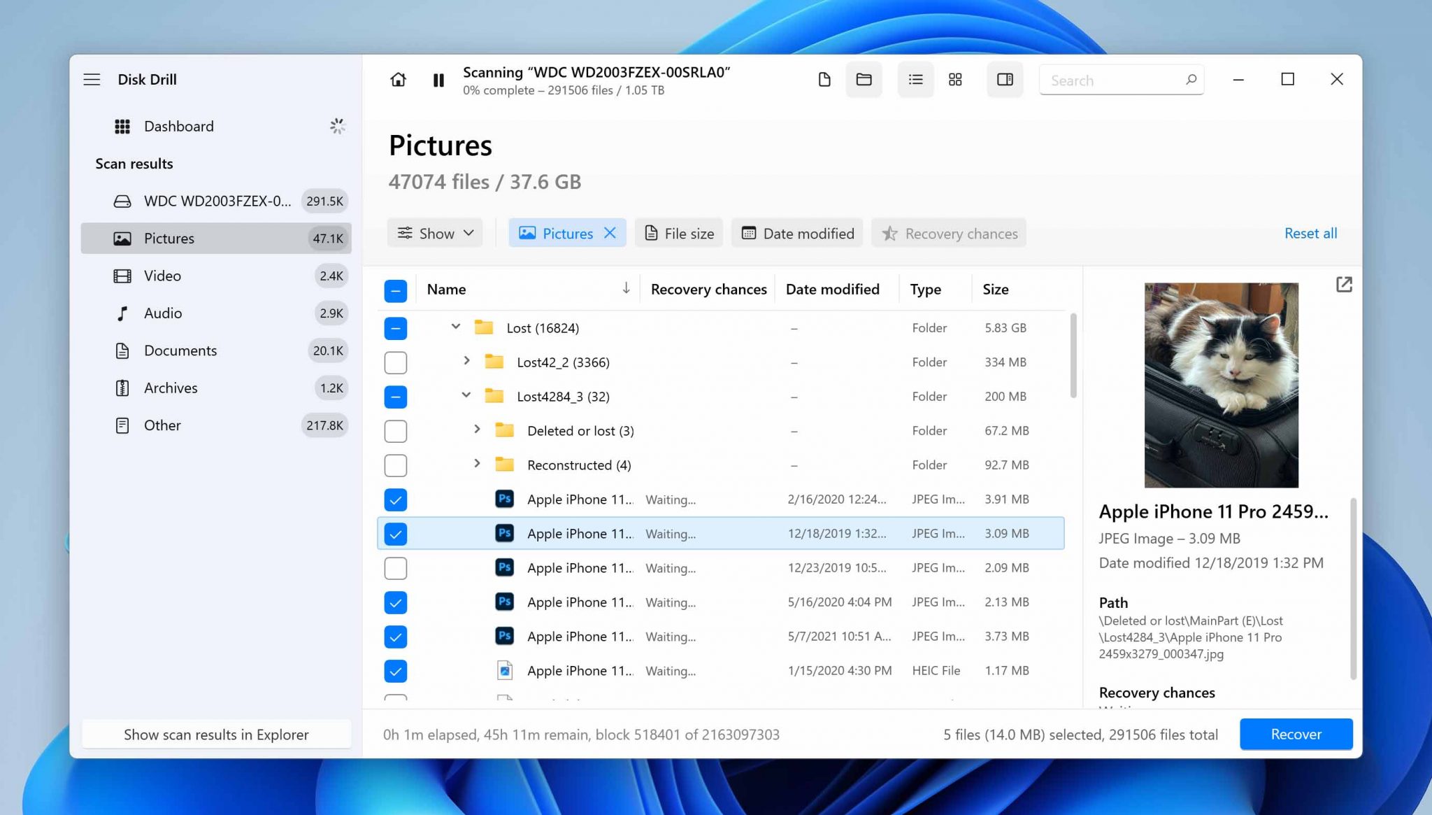
Task: Click the search field in the toolbar
Action: 1119,80
